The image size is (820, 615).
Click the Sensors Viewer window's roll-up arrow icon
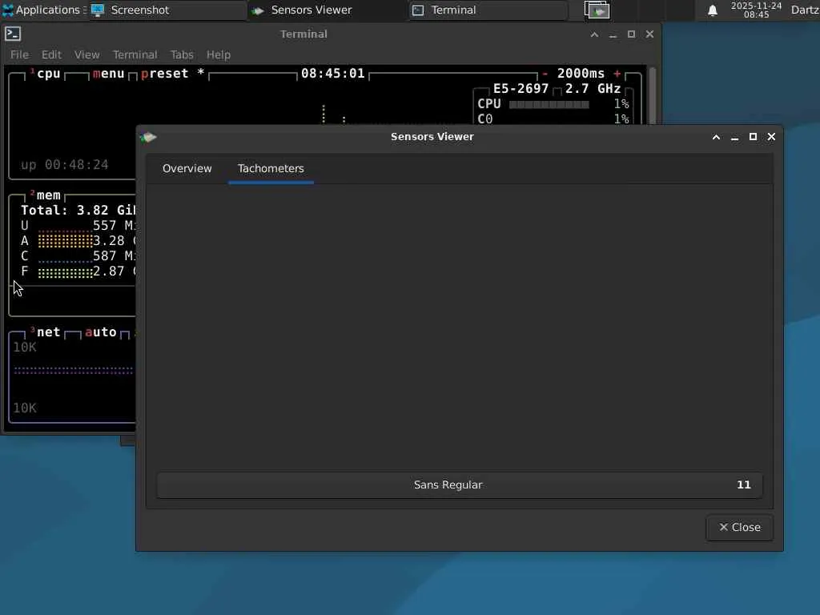point(717,137)
